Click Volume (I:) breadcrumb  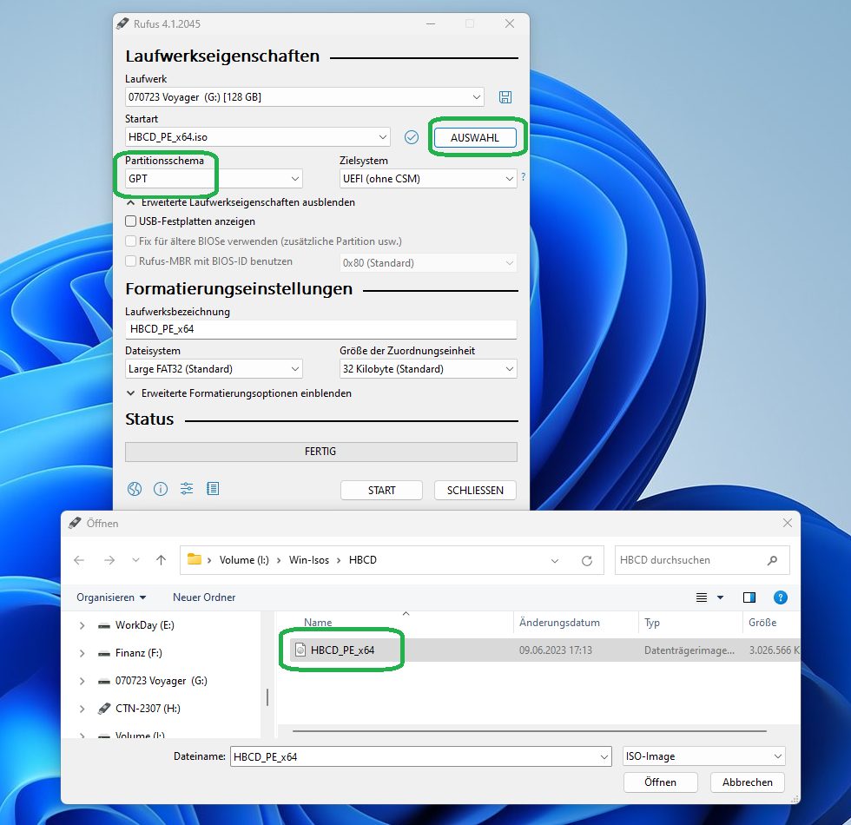244,560
